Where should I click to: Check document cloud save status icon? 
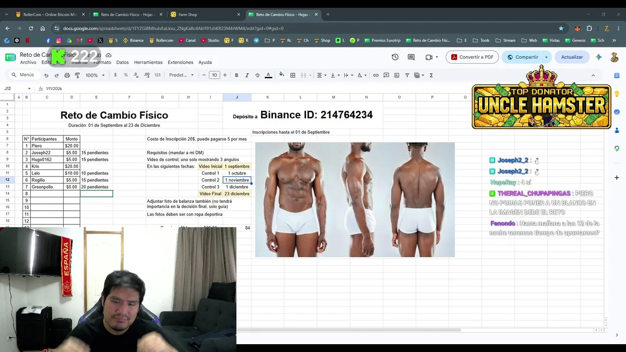tap(109, 55)
